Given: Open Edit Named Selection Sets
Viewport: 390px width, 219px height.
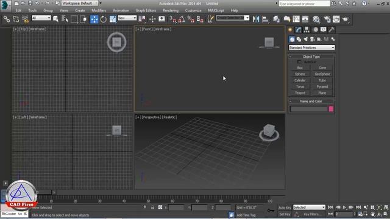Looking at the screenshot, I should [x=211, y=19].
